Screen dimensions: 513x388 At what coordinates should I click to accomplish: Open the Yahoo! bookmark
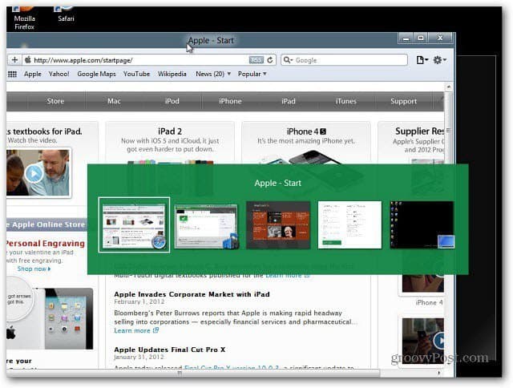click(x=59, y=74)
